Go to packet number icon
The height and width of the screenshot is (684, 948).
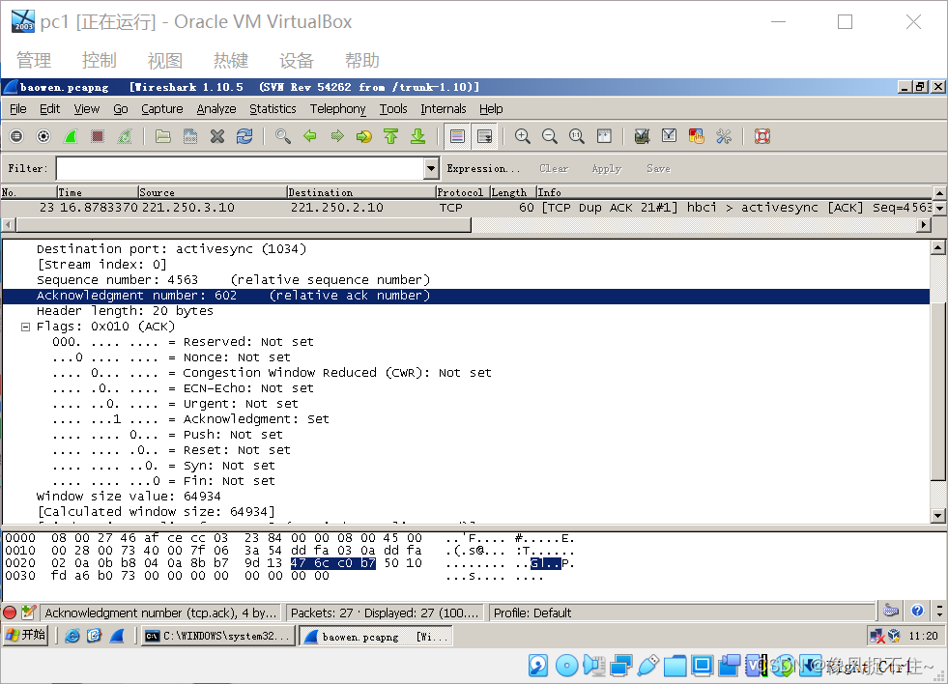[x=364, y=136]
